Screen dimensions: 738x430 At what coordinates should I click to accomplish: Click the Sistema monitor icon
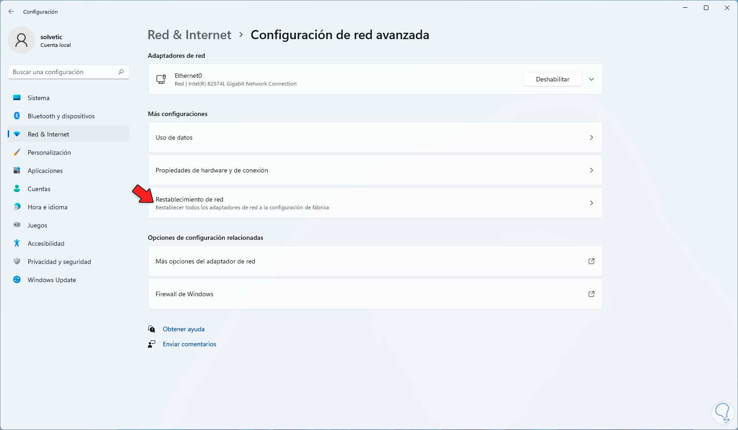17,98
